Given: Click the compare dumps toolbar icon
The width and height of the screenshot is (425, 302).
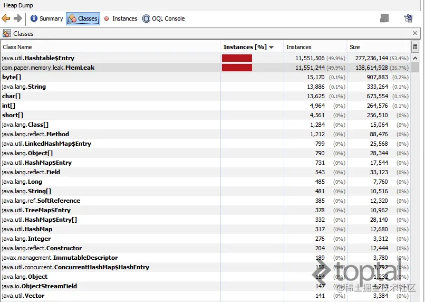Looking at the screenshot, I should [x=408, y=18].
